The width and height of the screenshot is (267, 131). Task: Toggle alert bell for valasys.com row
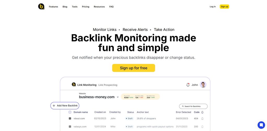tap(202, 127)
